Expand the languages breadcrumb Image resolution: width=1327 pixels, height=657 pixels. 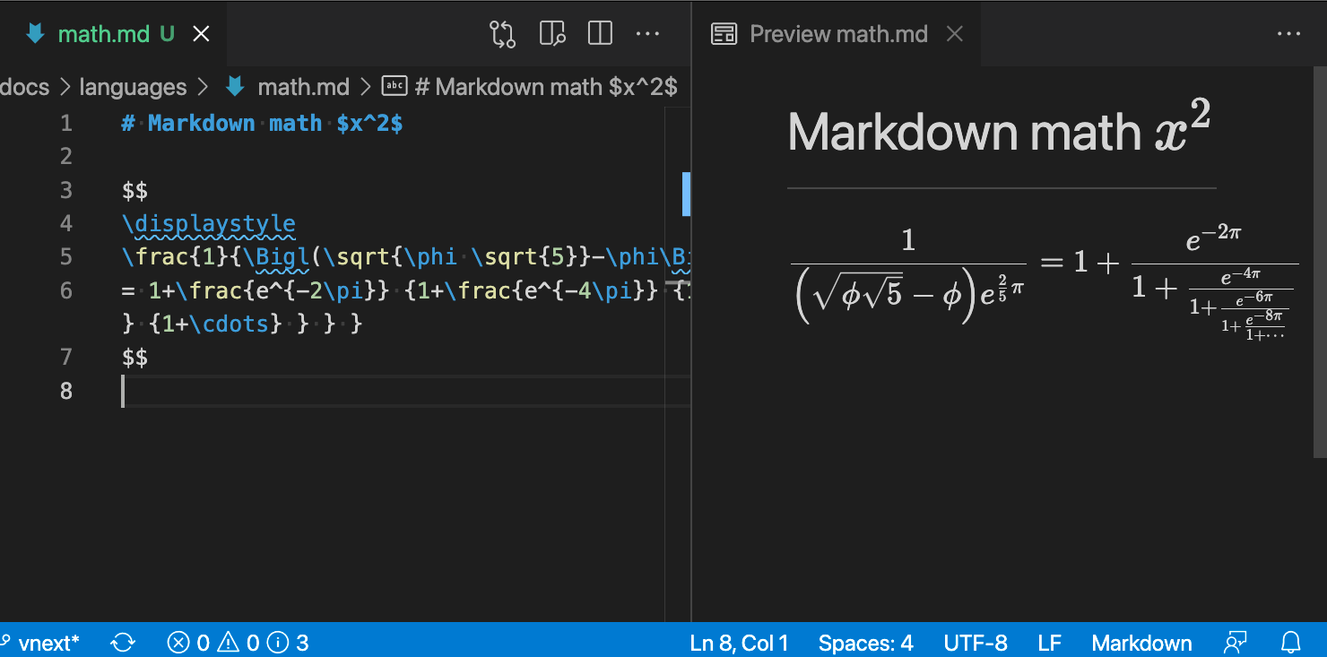click(x=133, y=86)
